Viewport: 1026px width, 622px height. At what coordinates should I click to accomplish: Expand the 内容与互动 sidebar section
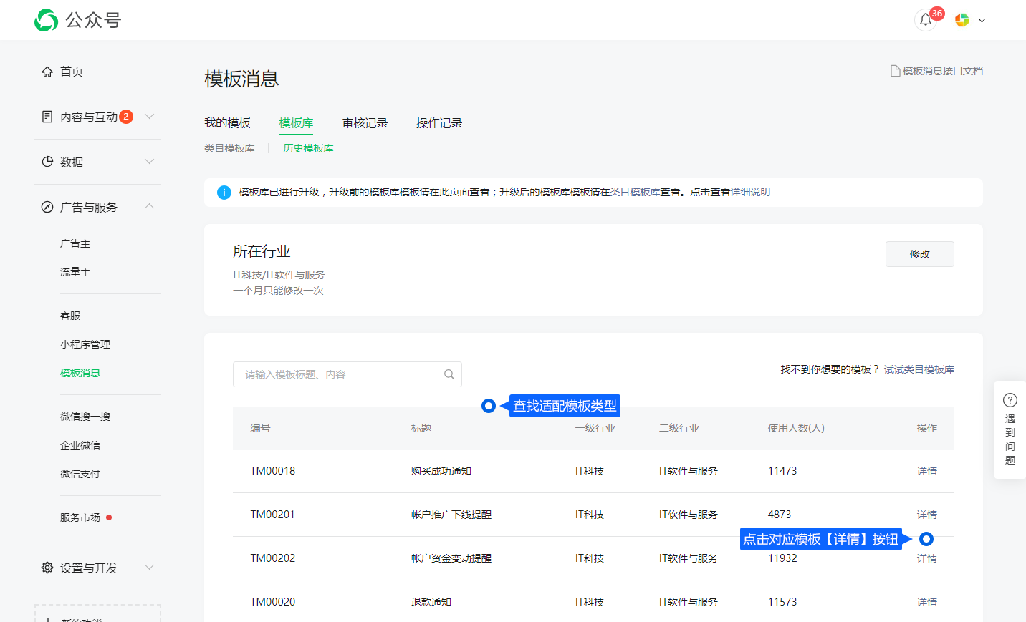[149, 117]
